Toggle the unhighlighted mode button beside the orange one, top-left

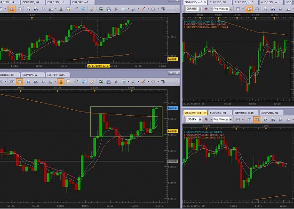pos(20,9)
